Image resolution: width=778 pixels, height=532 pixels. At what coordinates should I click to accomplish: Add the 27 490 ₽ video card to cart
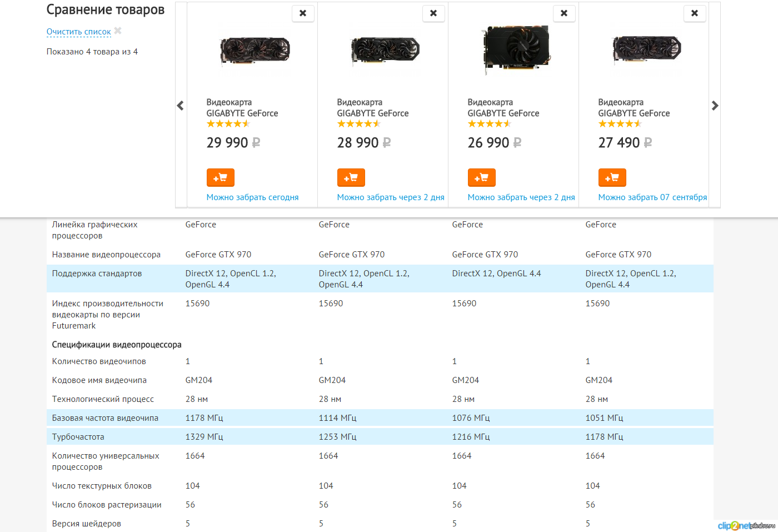(612, 178)
